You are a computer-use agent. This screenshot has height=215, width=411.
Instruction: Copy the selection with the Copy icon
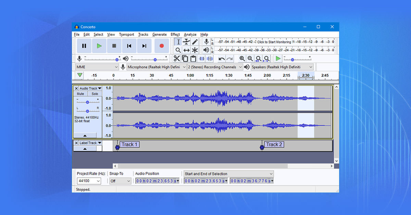(185, 59)
